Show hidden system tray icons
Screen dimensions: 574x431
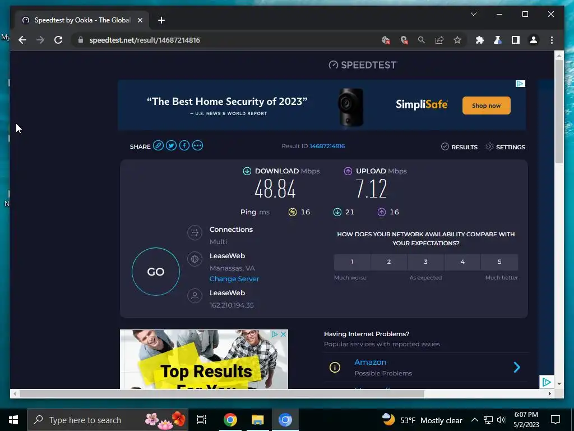point(474,420)
